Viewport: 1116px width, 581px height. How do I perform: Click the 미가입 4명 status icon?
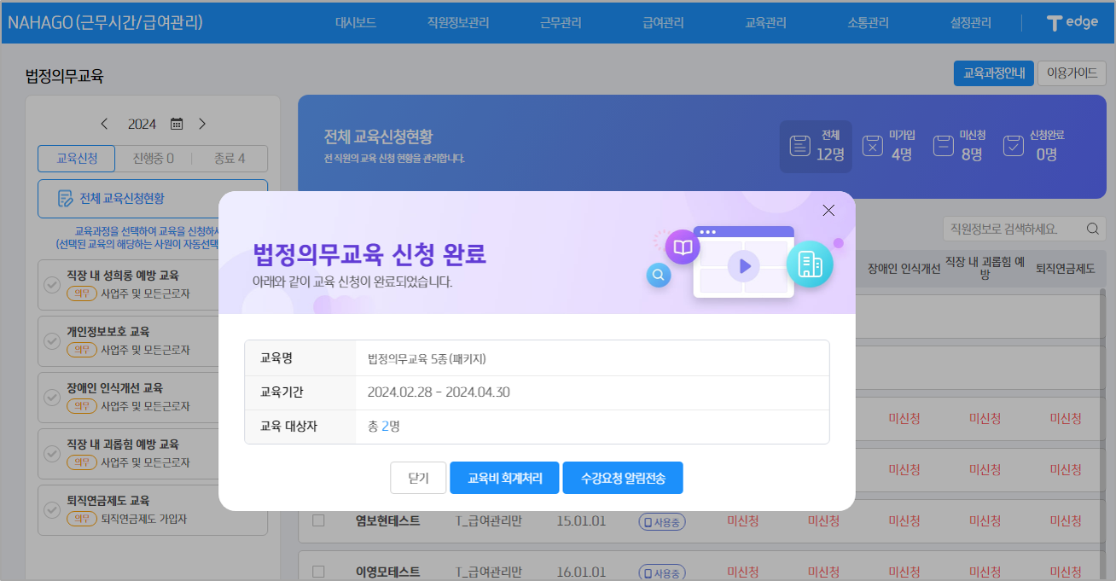coord(872,146)
